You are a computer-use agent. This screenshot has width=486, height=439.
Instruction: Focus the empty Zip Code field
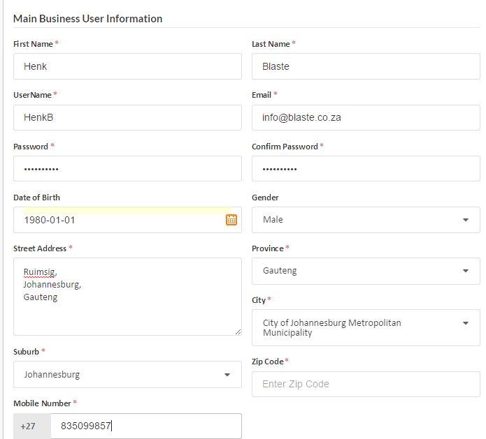tap(366, 384)
